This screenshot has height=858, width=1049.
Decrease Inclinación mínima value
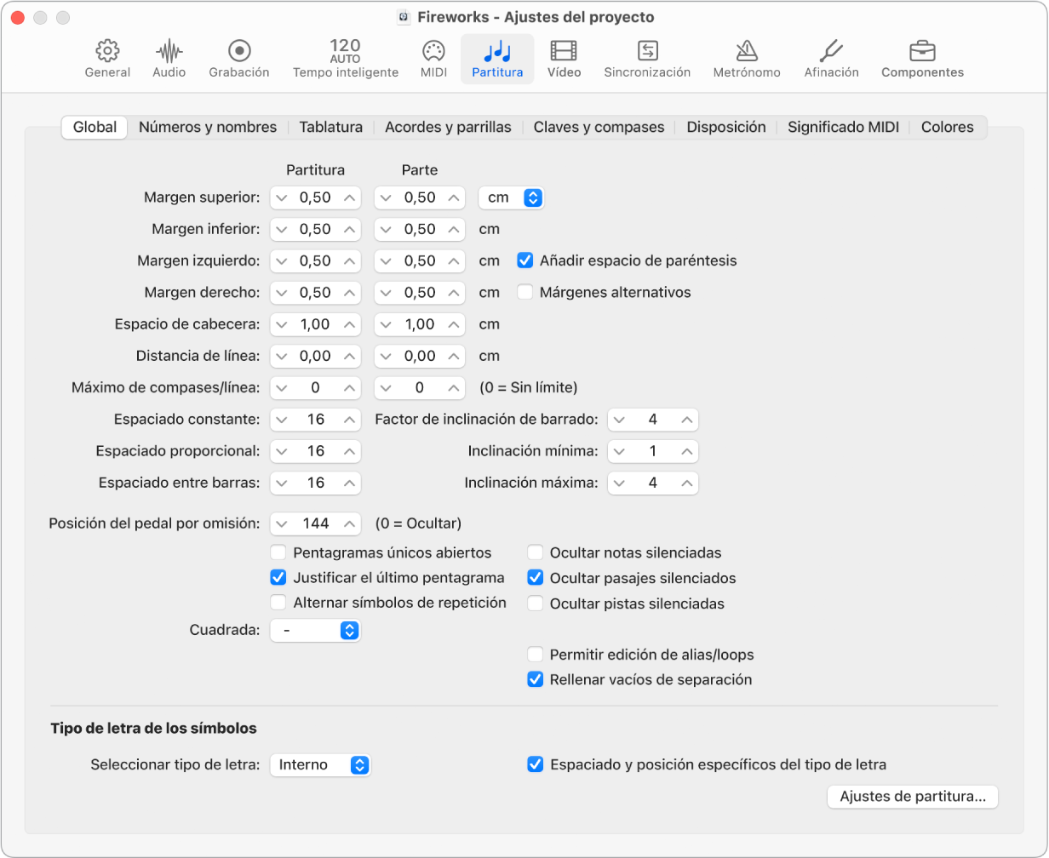coord(619,451)
